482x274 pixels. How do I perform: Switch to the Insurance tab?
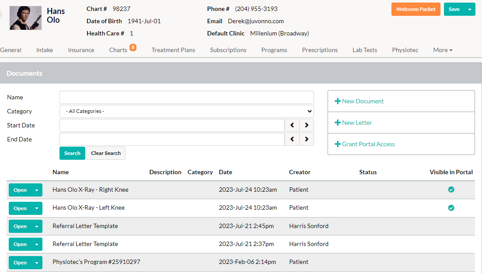click(81, 50)
